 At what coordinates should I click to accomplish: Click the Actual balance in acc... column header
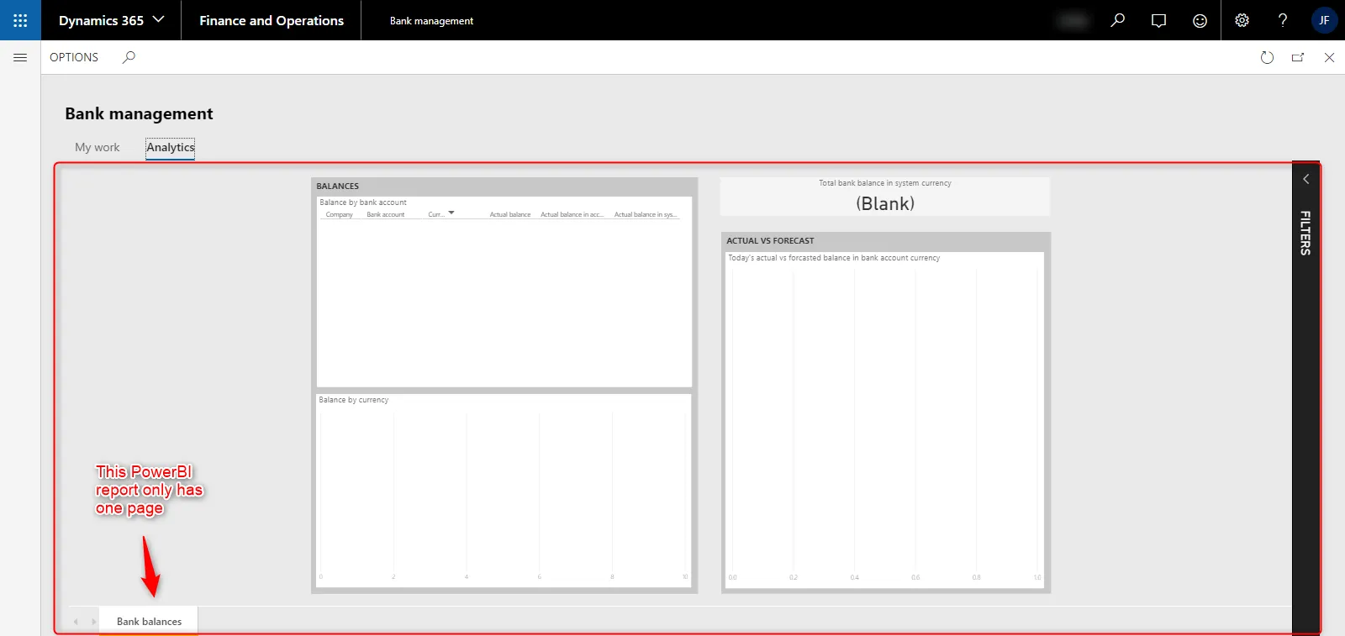[x=572, y=215]
